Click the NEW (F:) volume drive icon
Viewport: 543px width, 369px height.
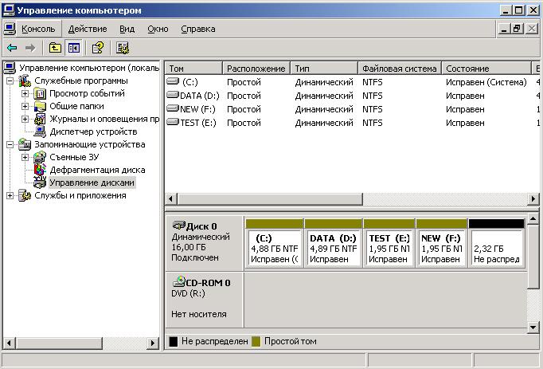click(x=173, y=108)
